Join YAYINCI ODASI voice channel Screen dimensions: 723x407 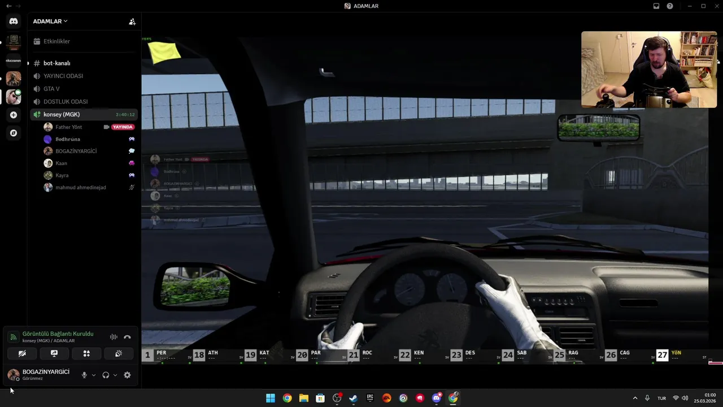click(84, 76)
